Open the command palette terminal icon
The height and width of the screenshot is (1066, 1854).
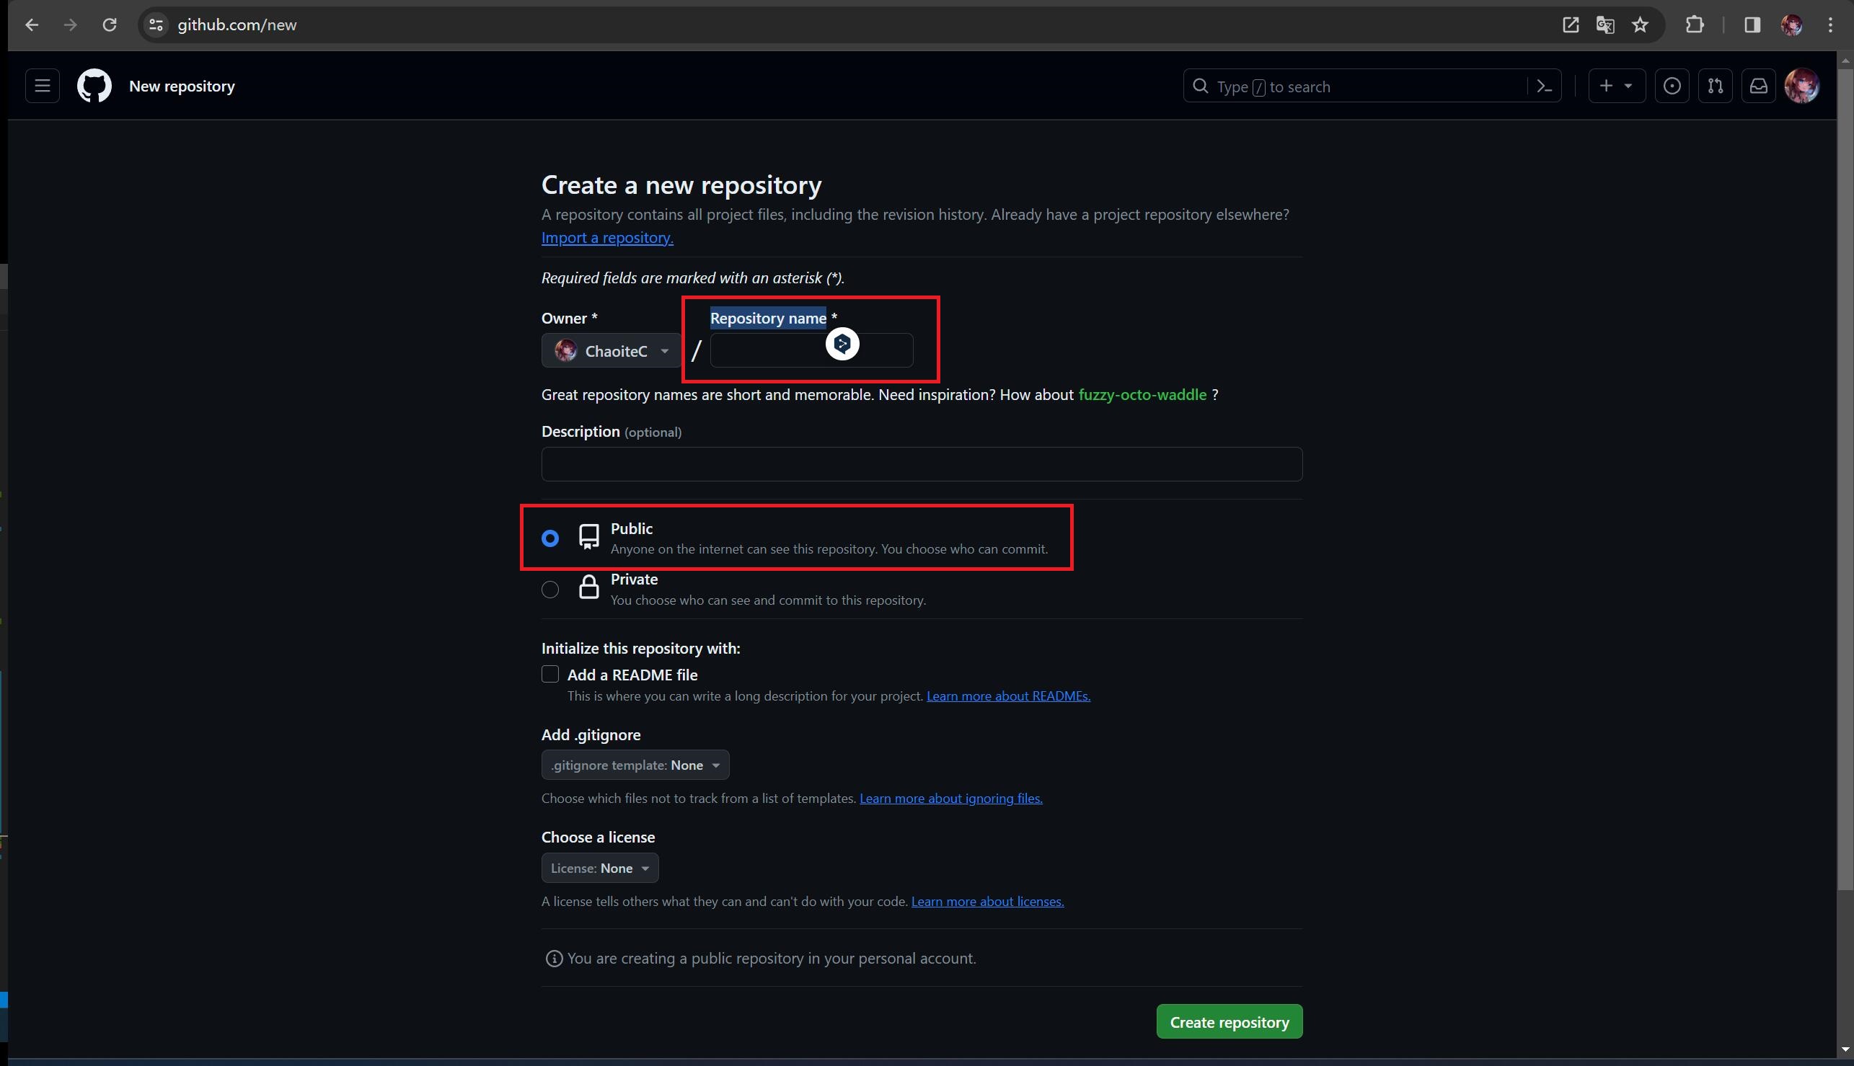[x=1545, y=85]
